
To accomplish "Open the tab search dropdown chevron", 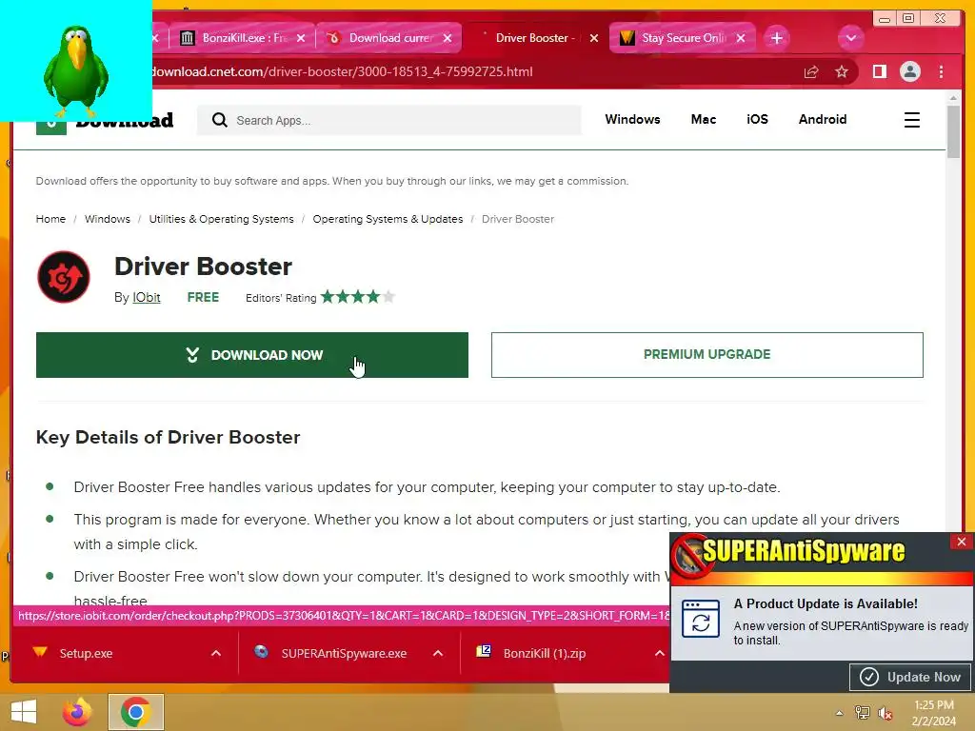I will pyautogui.click(x=850, y=38).
